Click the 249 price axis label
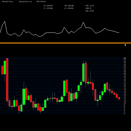 coord(125,60)
